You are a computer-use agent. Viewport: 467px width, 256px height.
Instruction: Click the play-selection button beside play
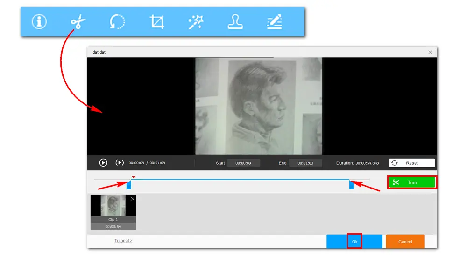pos(120,163)
